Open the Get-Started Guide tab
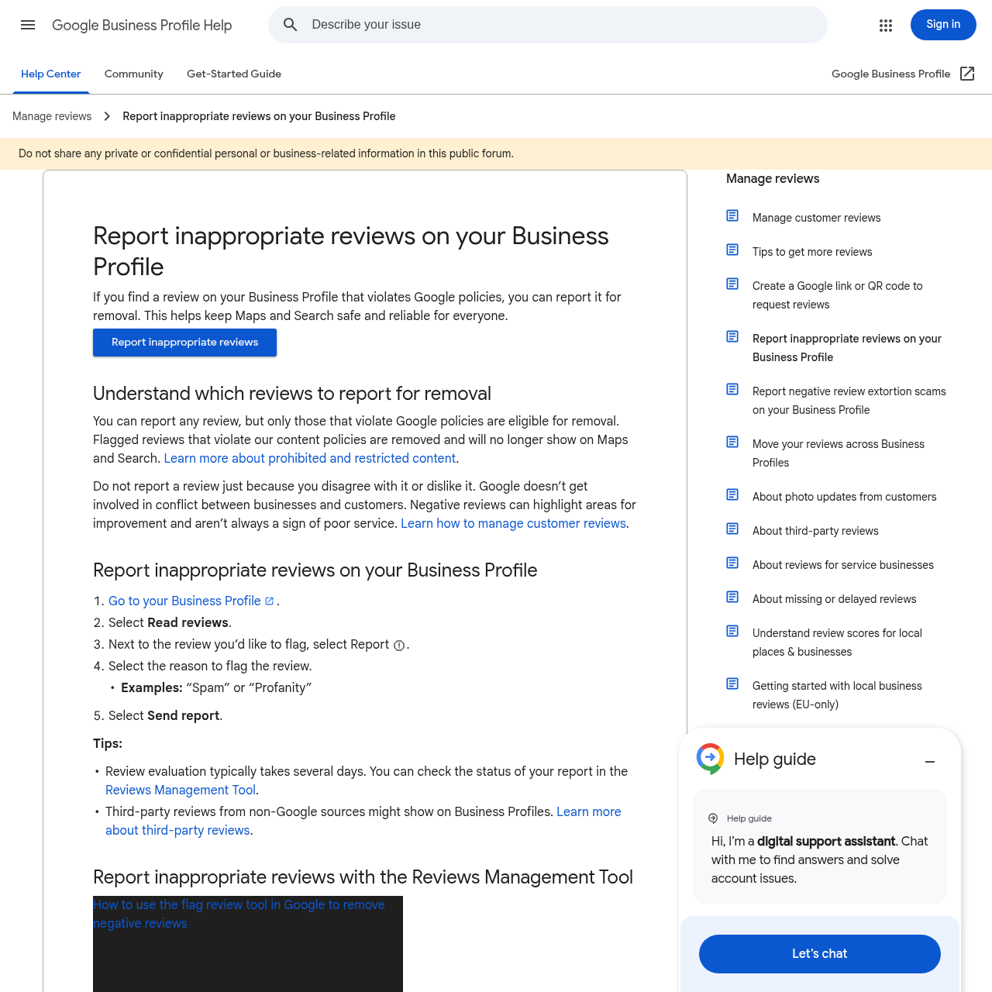Screen dimensions: 992x992 [234, 74]
